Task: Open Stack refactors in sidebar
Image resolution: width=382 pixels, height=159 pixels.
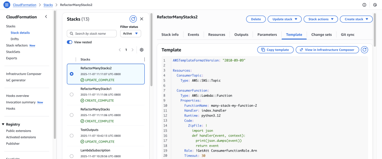Action: pos(17,46)
